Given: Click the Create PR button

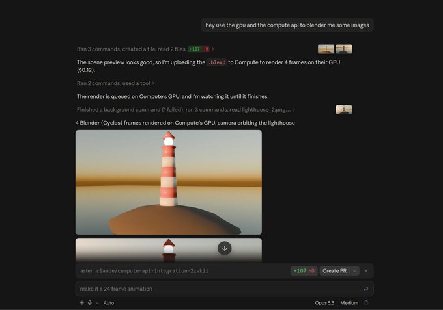Looking at the screenshot, I should pos(334,271).
